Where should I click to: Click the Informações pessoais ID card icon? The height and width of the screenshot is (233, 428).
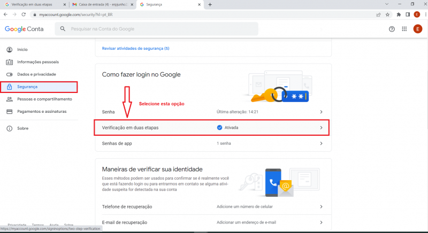click(10, 62)
